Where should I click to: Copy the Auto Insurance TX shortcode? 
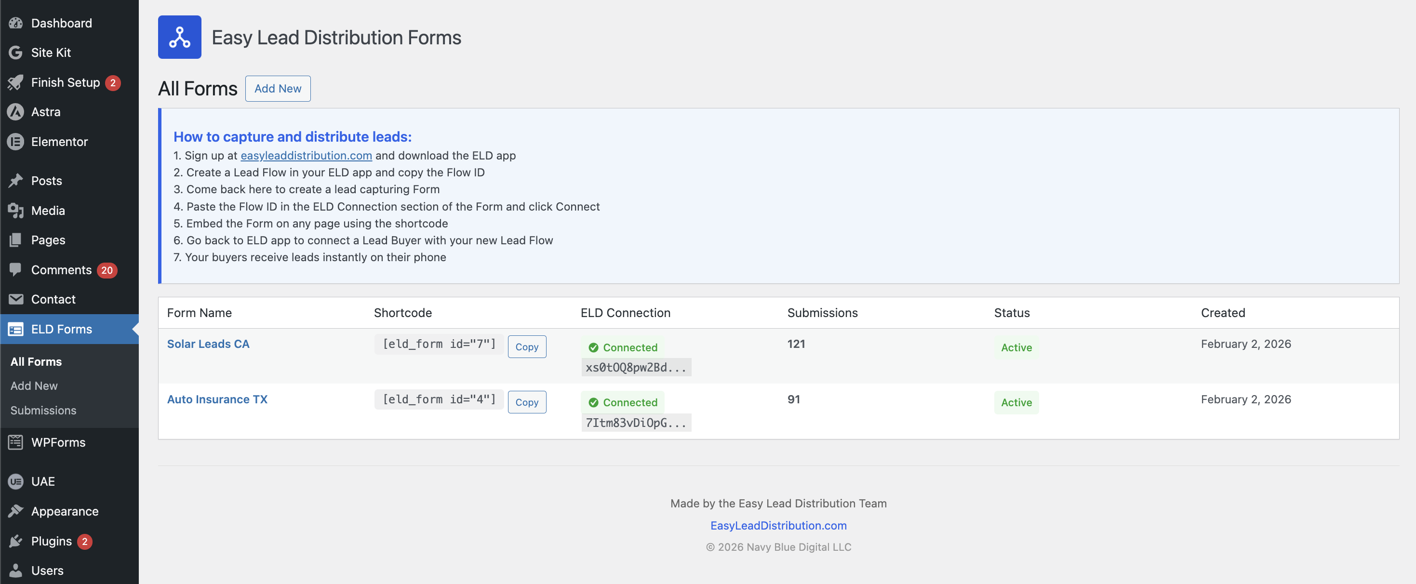click(x=527, y=401)
